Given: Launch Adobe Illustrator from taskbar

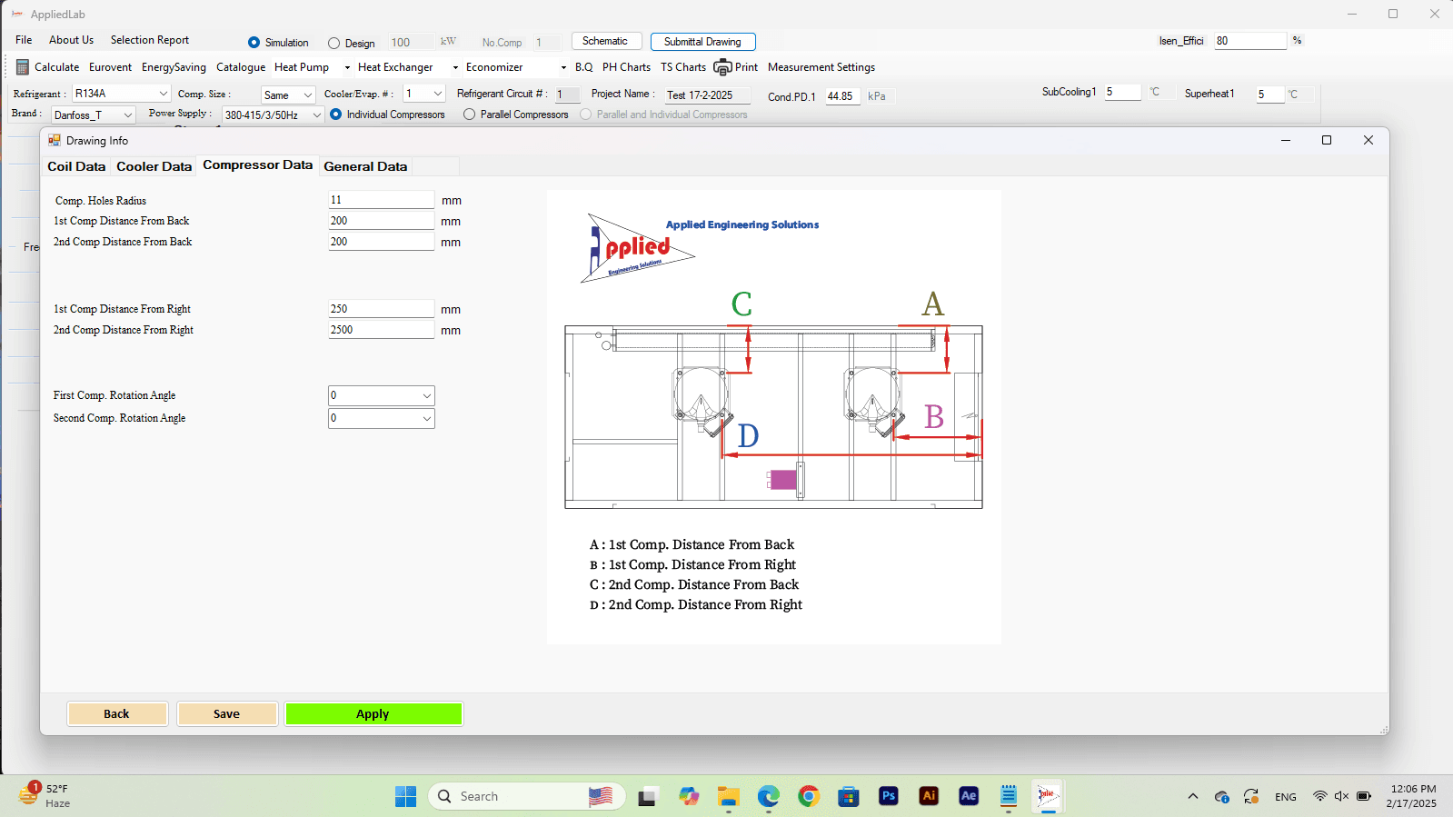Looking at the screenshot, I should coord(929,796).
